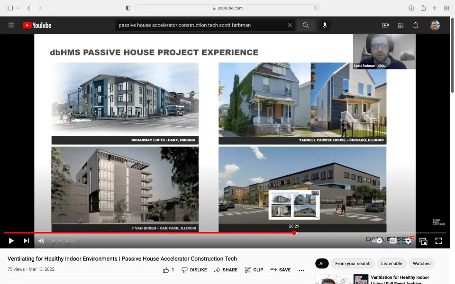455x284 pixels.
Task: Open the YouTube apps grid
Action: (400, 25)
